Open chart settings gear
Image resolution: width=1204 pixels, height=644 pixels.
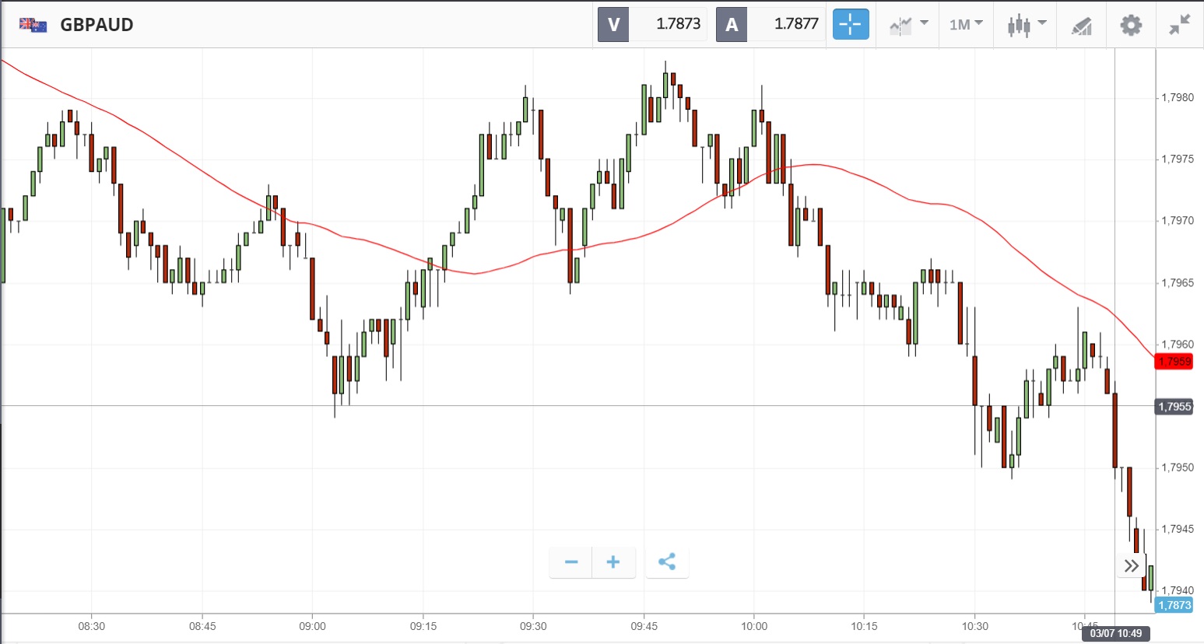coord(1131,25)
